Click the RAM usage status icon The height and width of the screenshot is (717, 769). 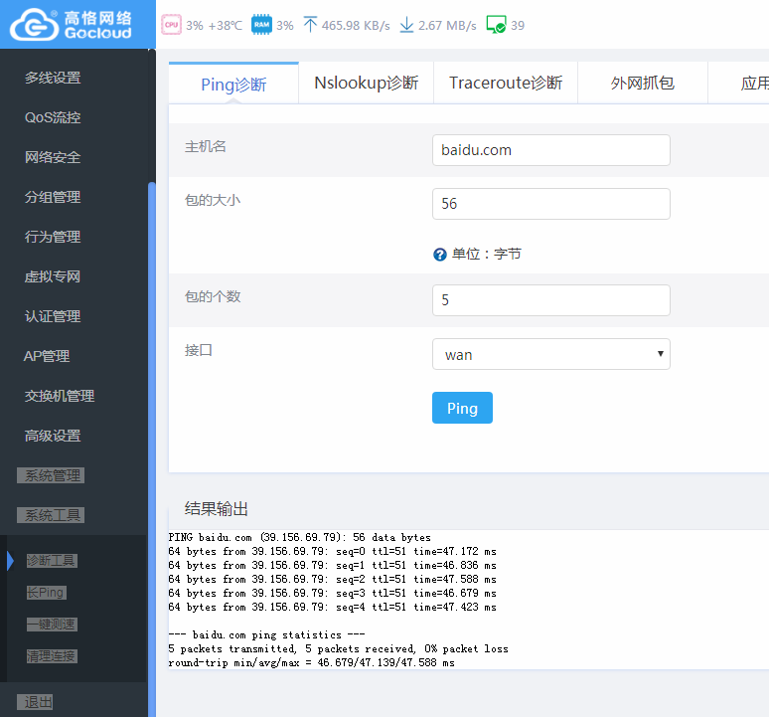(261, 25)
